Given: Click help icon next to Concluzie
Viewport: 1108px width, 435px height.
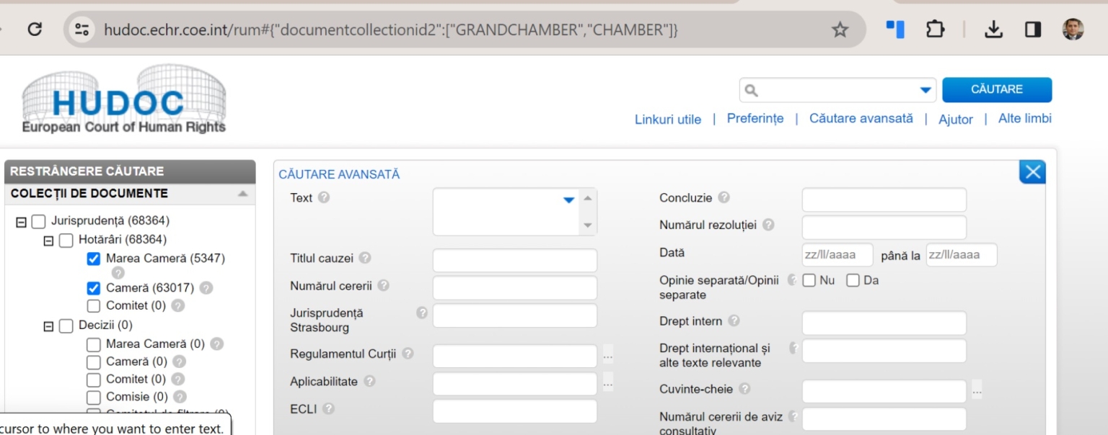Looking at the screenshot, I should tap(724, 197).
